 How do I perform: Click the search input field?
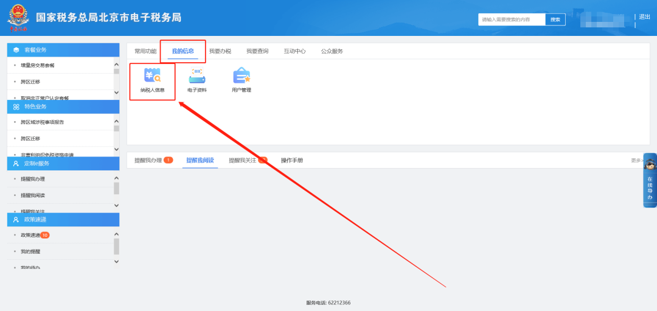pyautogui.click(x=511, y=19)
